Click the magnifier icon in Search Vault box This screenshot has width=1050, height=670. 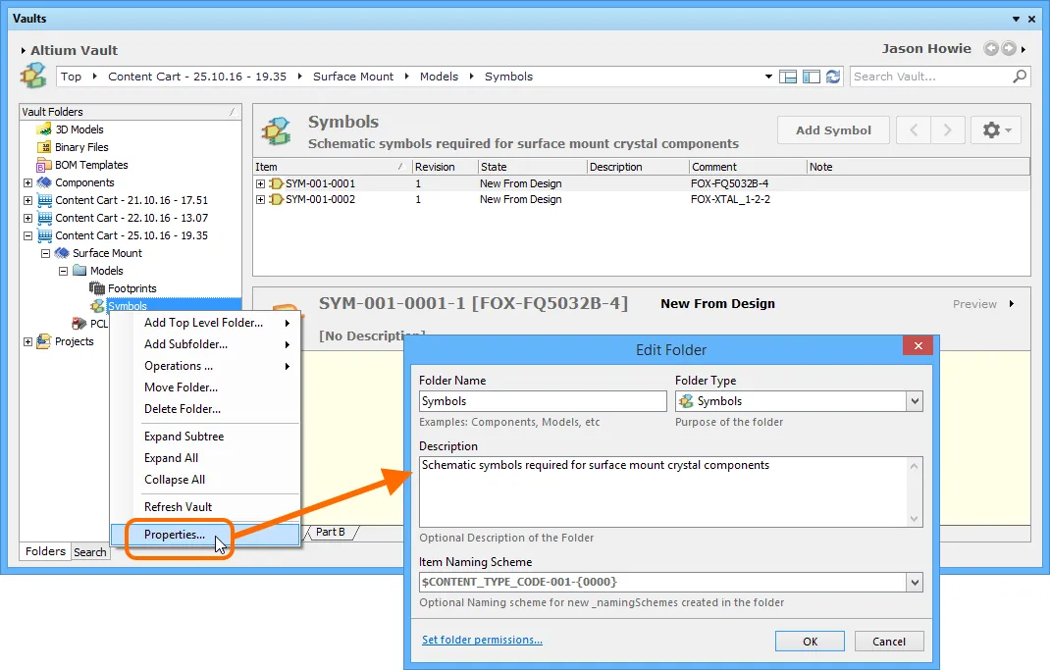pos(1020,77)
